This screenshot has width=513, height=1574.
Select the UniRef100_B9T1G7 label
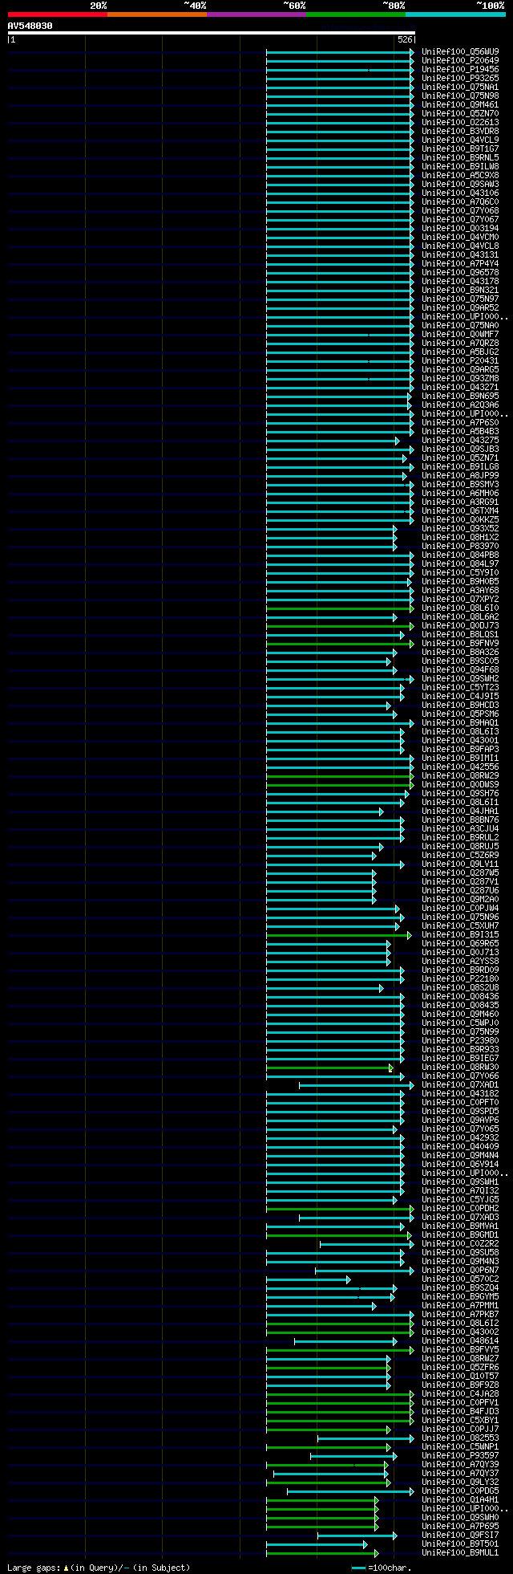(460, 148)
